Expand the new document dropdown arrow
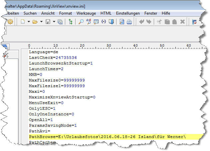 pyautogui.click(x=29, y=22)
